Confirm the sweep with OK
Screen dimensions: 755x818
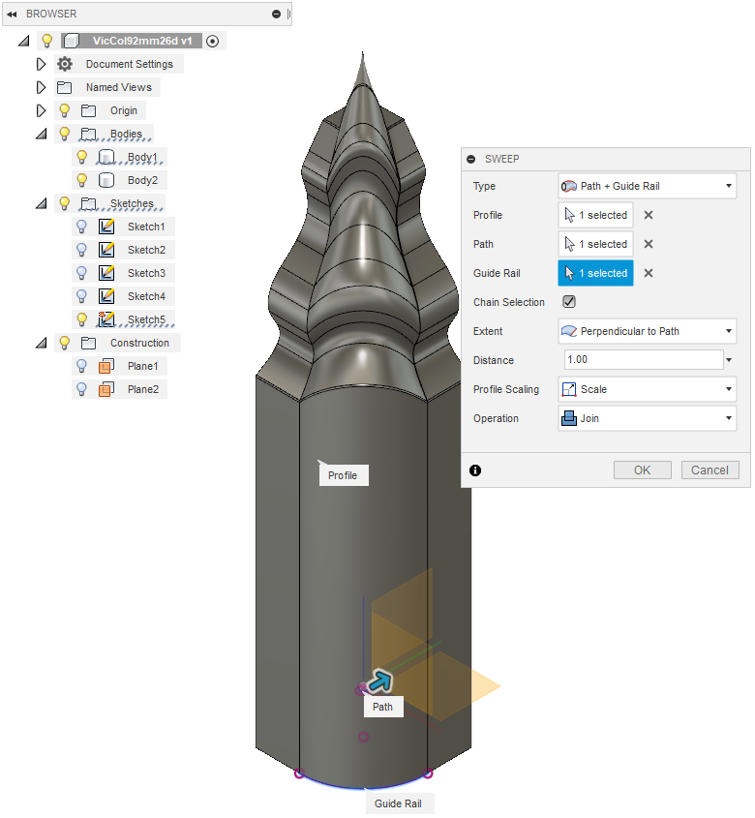pos(643,470)
